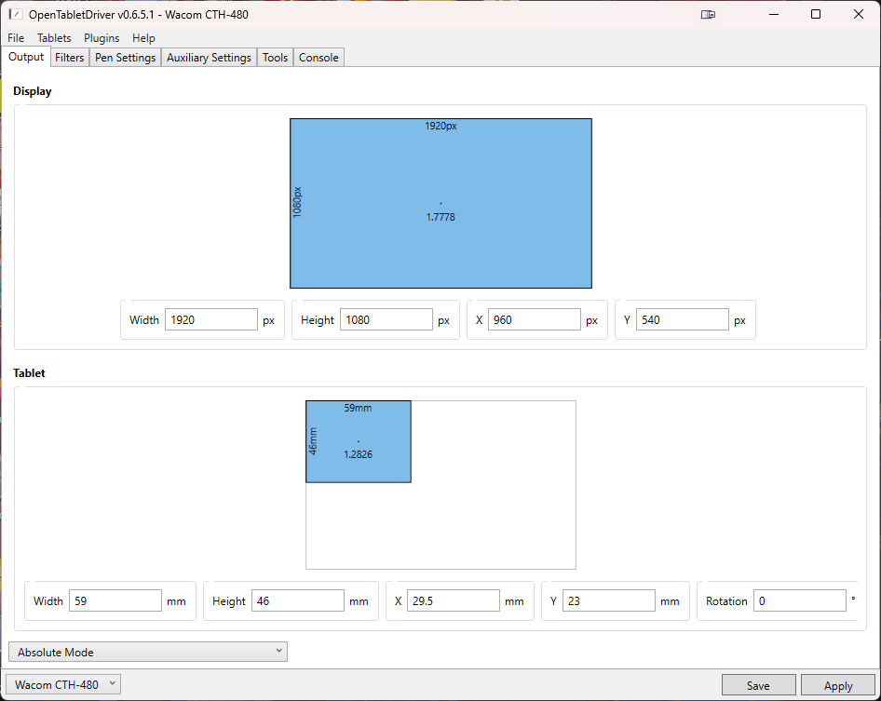The image size is (881, 701).
Task: Expand the Wacom CTH-480 tablet selector
Action: pos(64,685)
